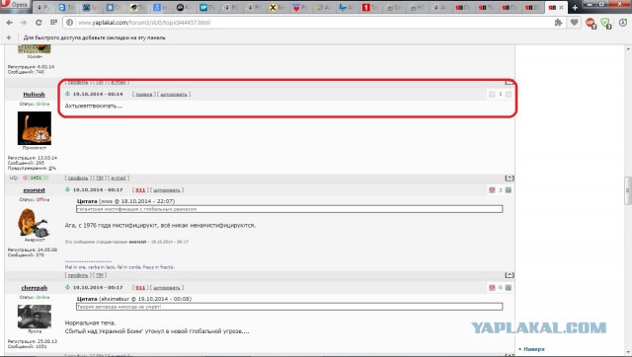Upvote the exorsist post
The width and height of the screenshot is (632, 357).
coord(509,190)
